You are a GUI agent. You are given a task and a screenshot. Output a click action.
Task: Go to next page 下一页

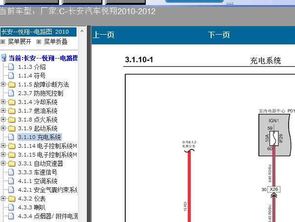coord(219,35)
